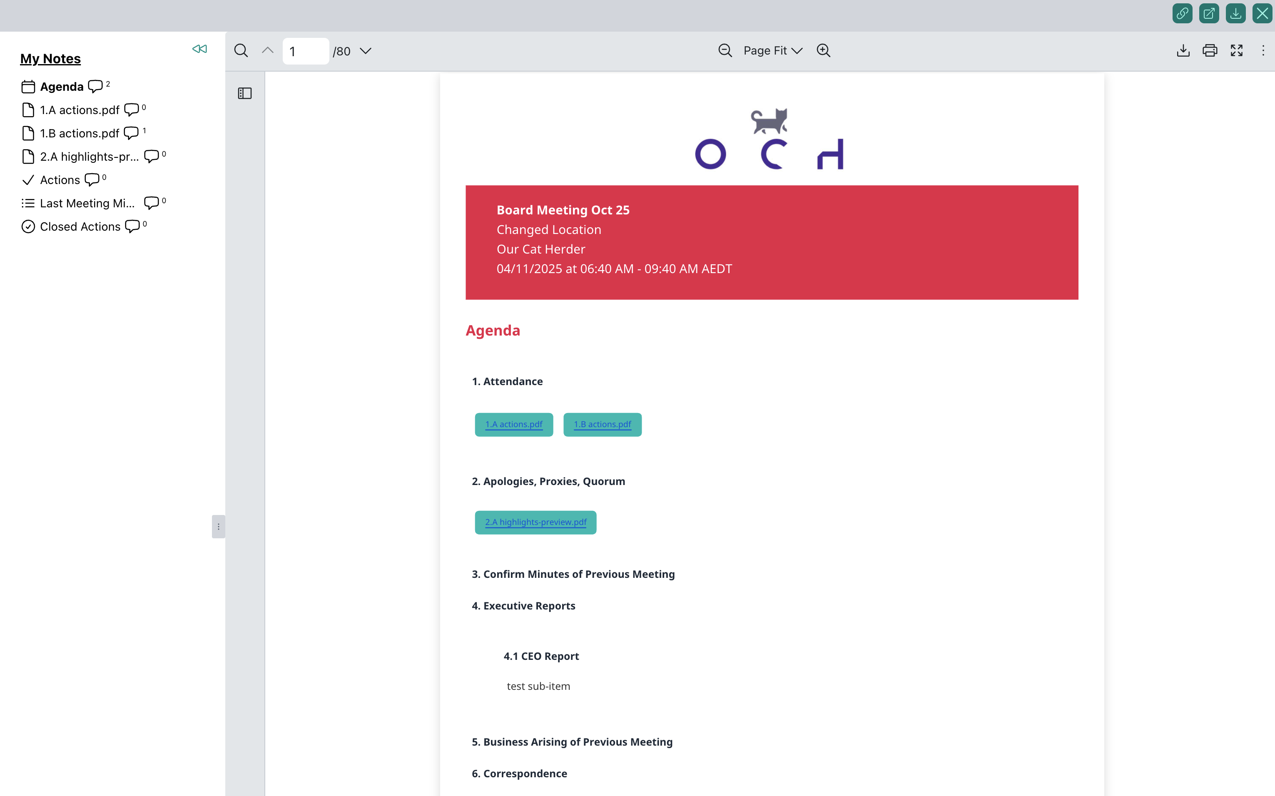Click the page number input field
The width and height of the screenshot is (1275, 796).
coord(306,51)
